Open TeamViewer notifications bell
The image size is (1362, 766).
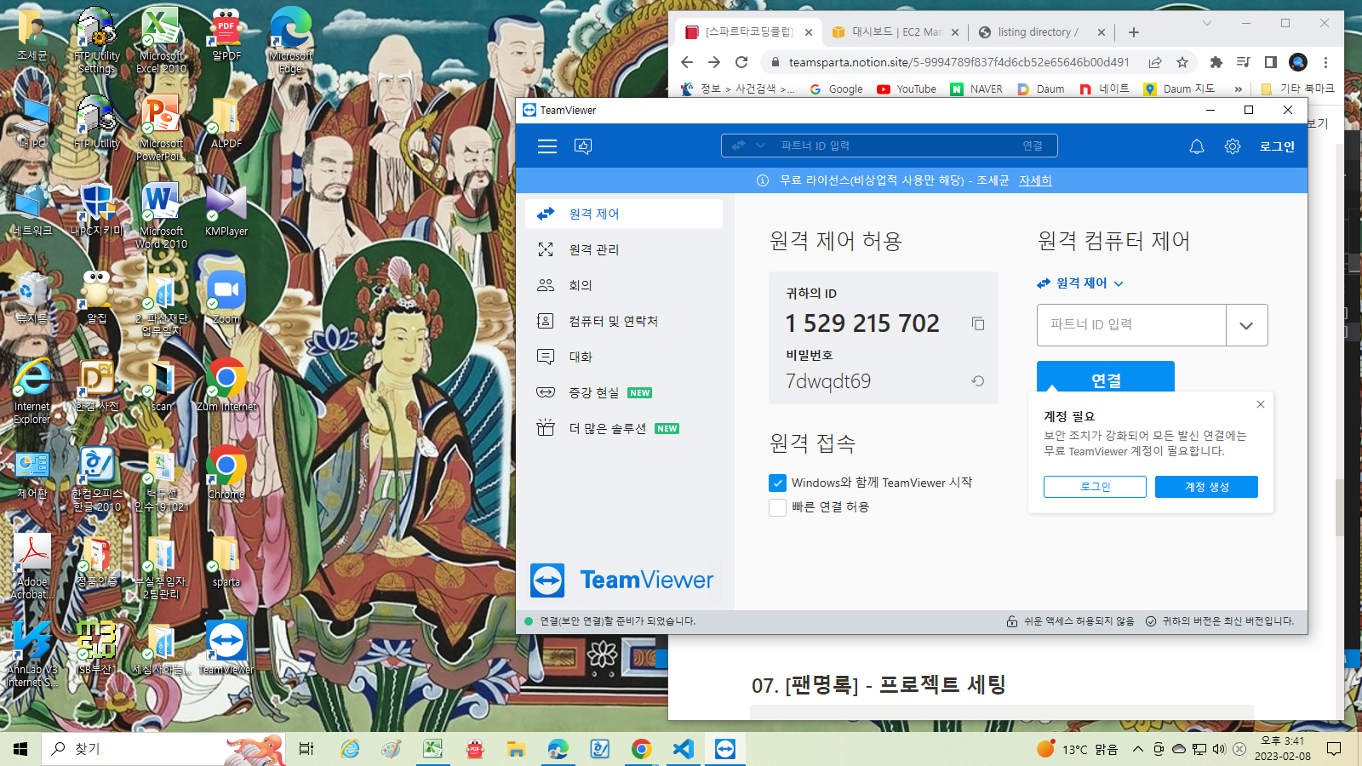coord(1197,146)
